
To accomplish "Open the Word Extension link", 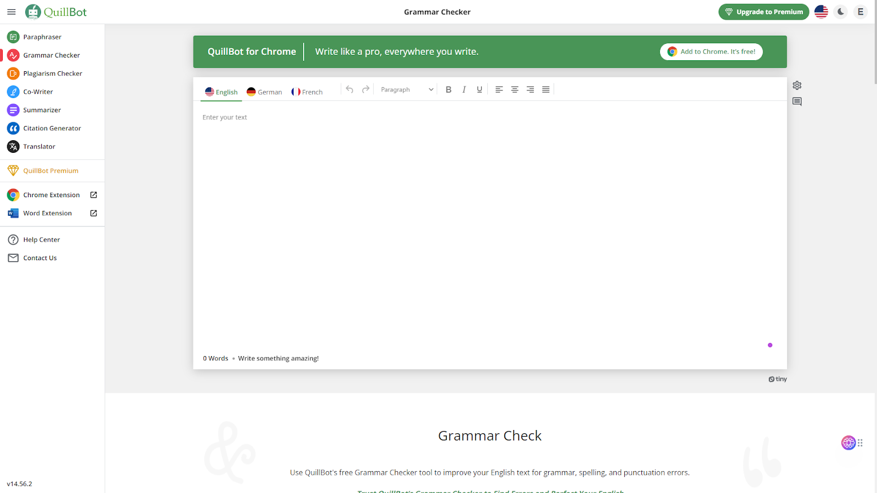I will pos(52,213).
